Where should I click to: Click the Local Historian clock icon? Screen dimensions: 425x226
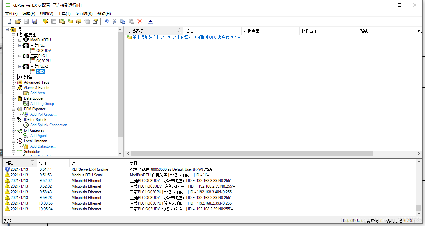(x=20, y=141)
